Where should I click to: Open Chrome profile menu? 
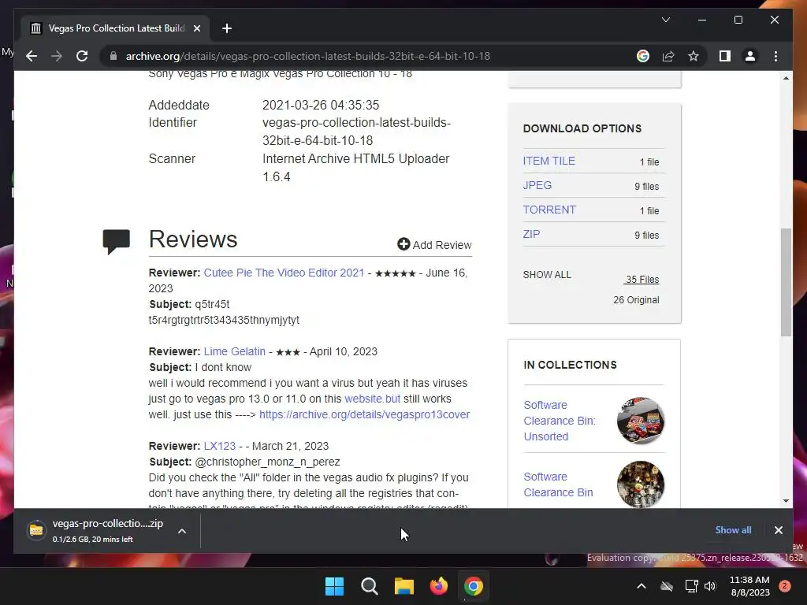point(750,56)
